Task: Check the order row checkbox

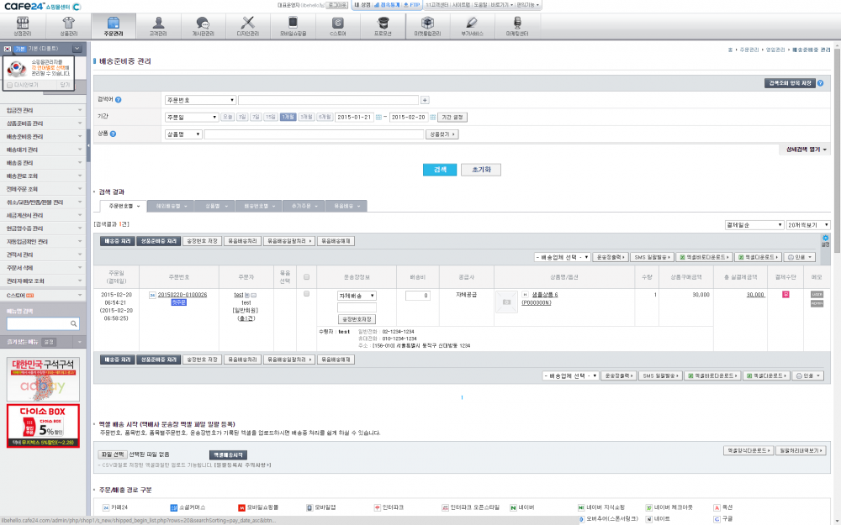Action: tap(306, 294)
